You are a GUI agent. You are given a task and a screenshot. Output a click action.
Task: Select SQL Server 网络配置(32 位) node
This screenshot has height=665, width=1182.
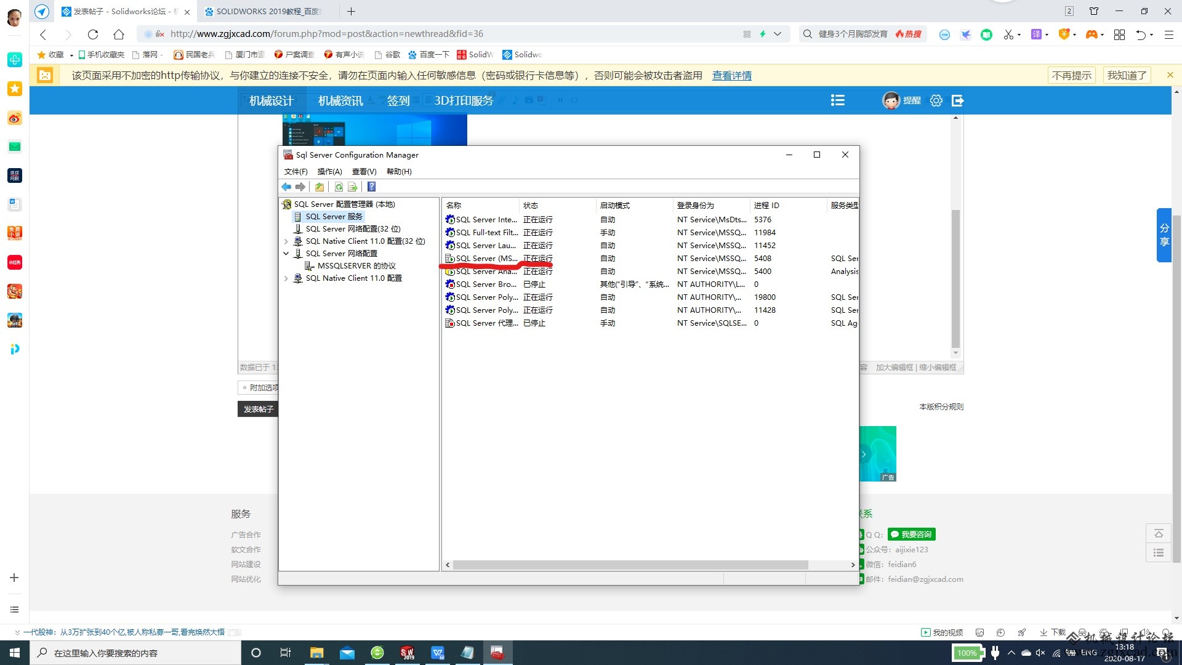[353, 229]
